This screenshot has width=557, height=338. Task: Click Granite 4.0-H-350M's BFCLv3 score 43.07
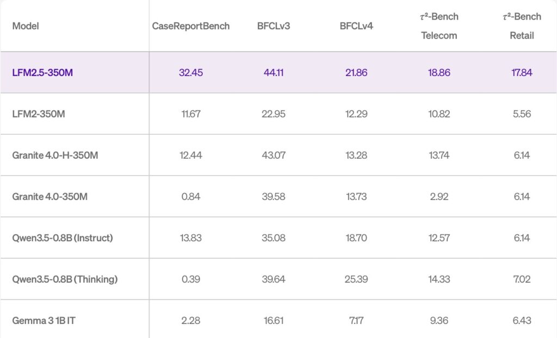click(273, 155)
